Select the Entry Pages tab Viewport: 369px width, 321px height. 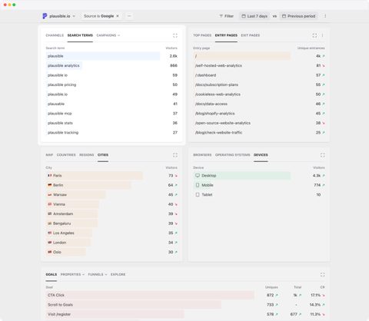coord(226,35)
